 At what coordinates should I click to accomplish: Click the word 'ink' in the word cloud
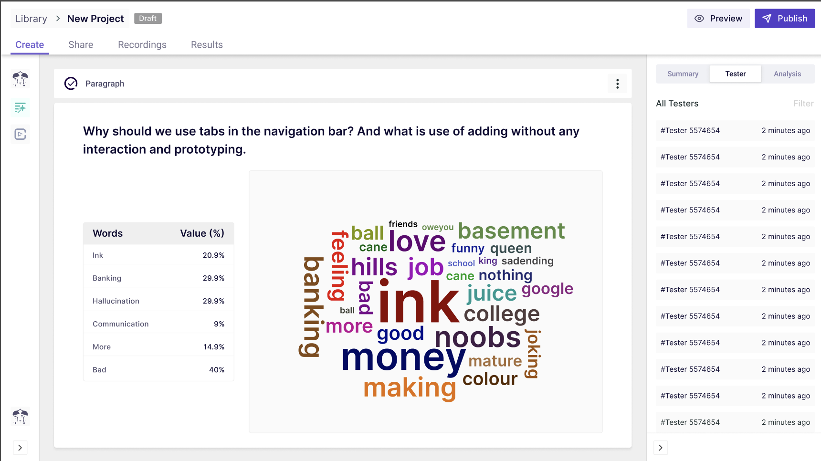coord(419,302)
